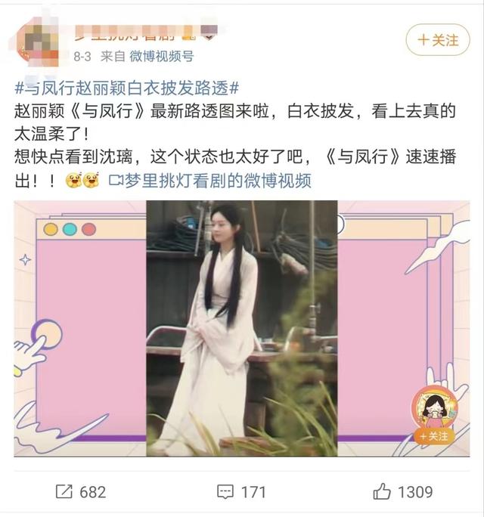This screenshot has width=484, height=517.
Task: Tap orange +关注 button inside video
Action: pyautogui.click(x=435, y=436)
